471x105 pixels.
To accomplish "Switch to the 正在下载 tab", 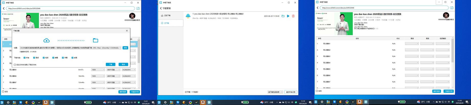I will click(x=171, y=16).
